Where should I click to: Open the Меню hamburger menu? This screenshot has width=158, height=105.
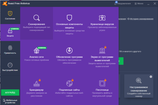[139, 4]
